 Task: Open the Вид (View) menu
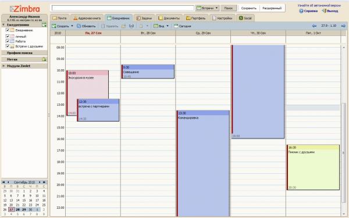pyautogui.click(x=161, y=26)
